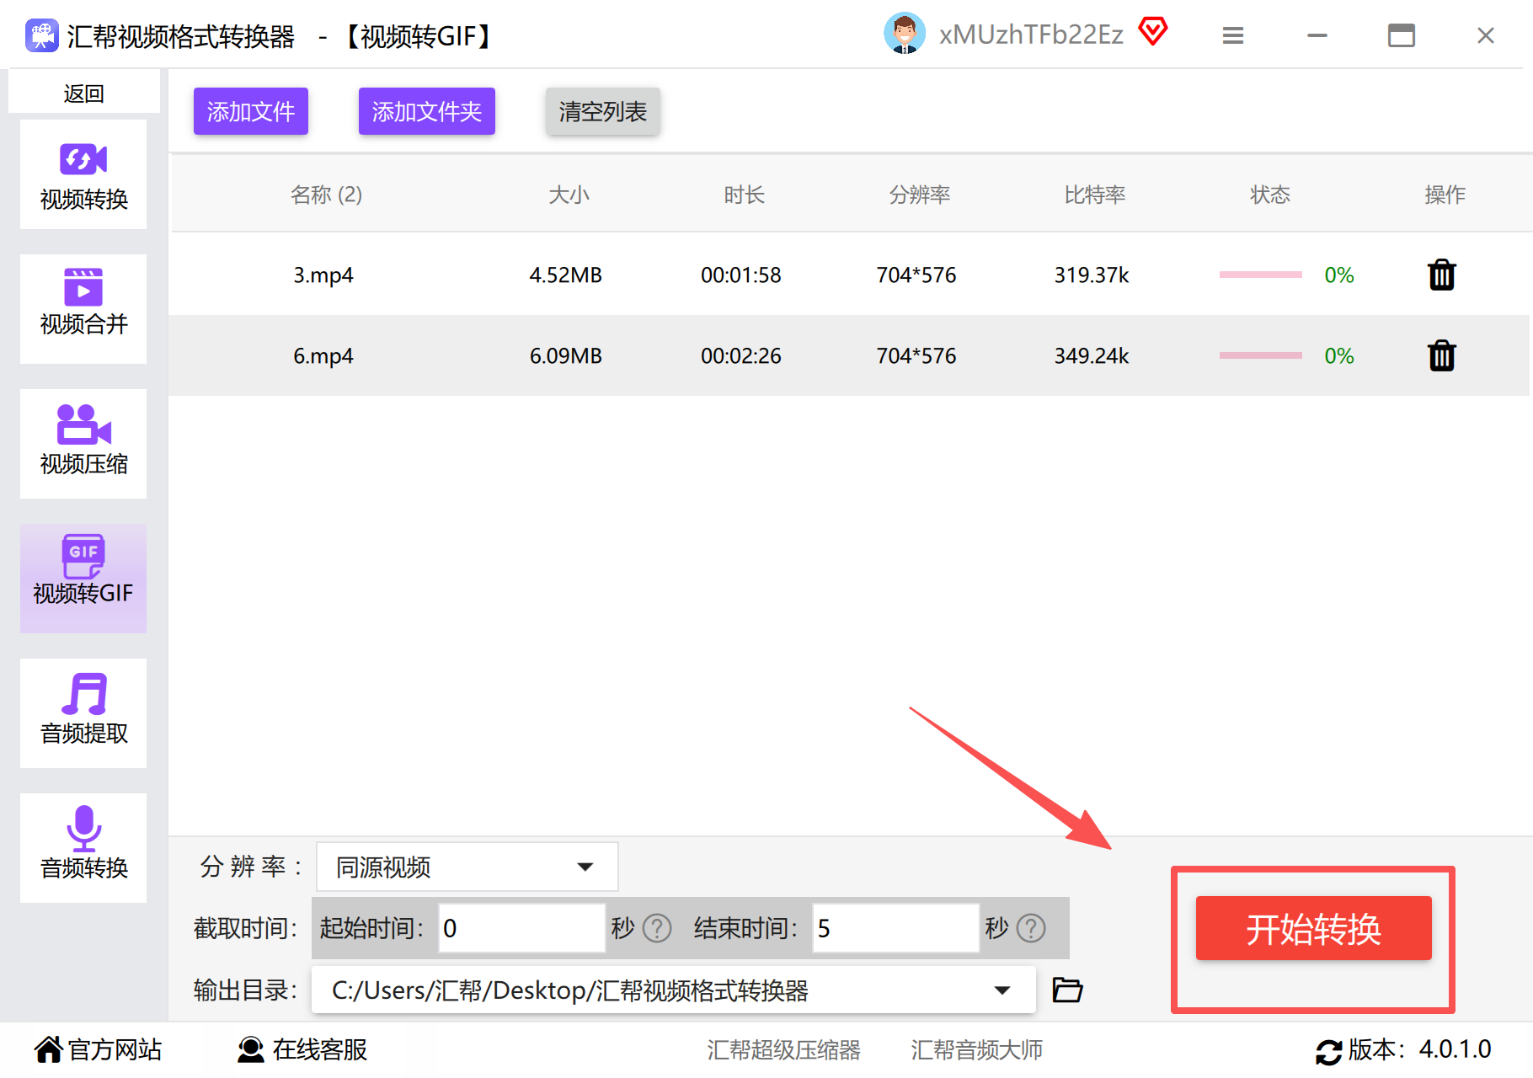
Task: Select the 3.mp4 file name
Action: (323, 275)
